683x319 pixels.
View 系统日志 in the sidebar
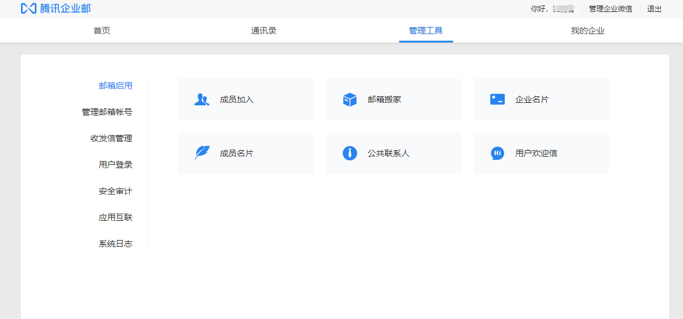[115, 244]
